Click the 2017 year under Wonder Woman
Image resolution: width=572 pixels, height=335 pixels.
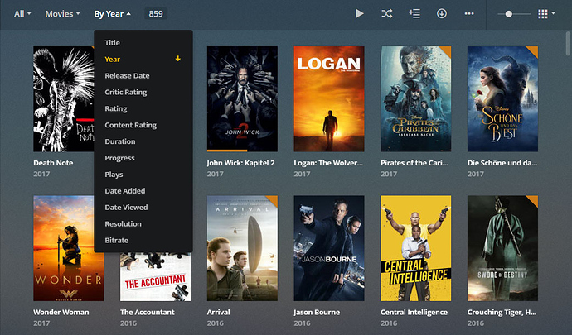pyautogui.click(x=41, y=323)
